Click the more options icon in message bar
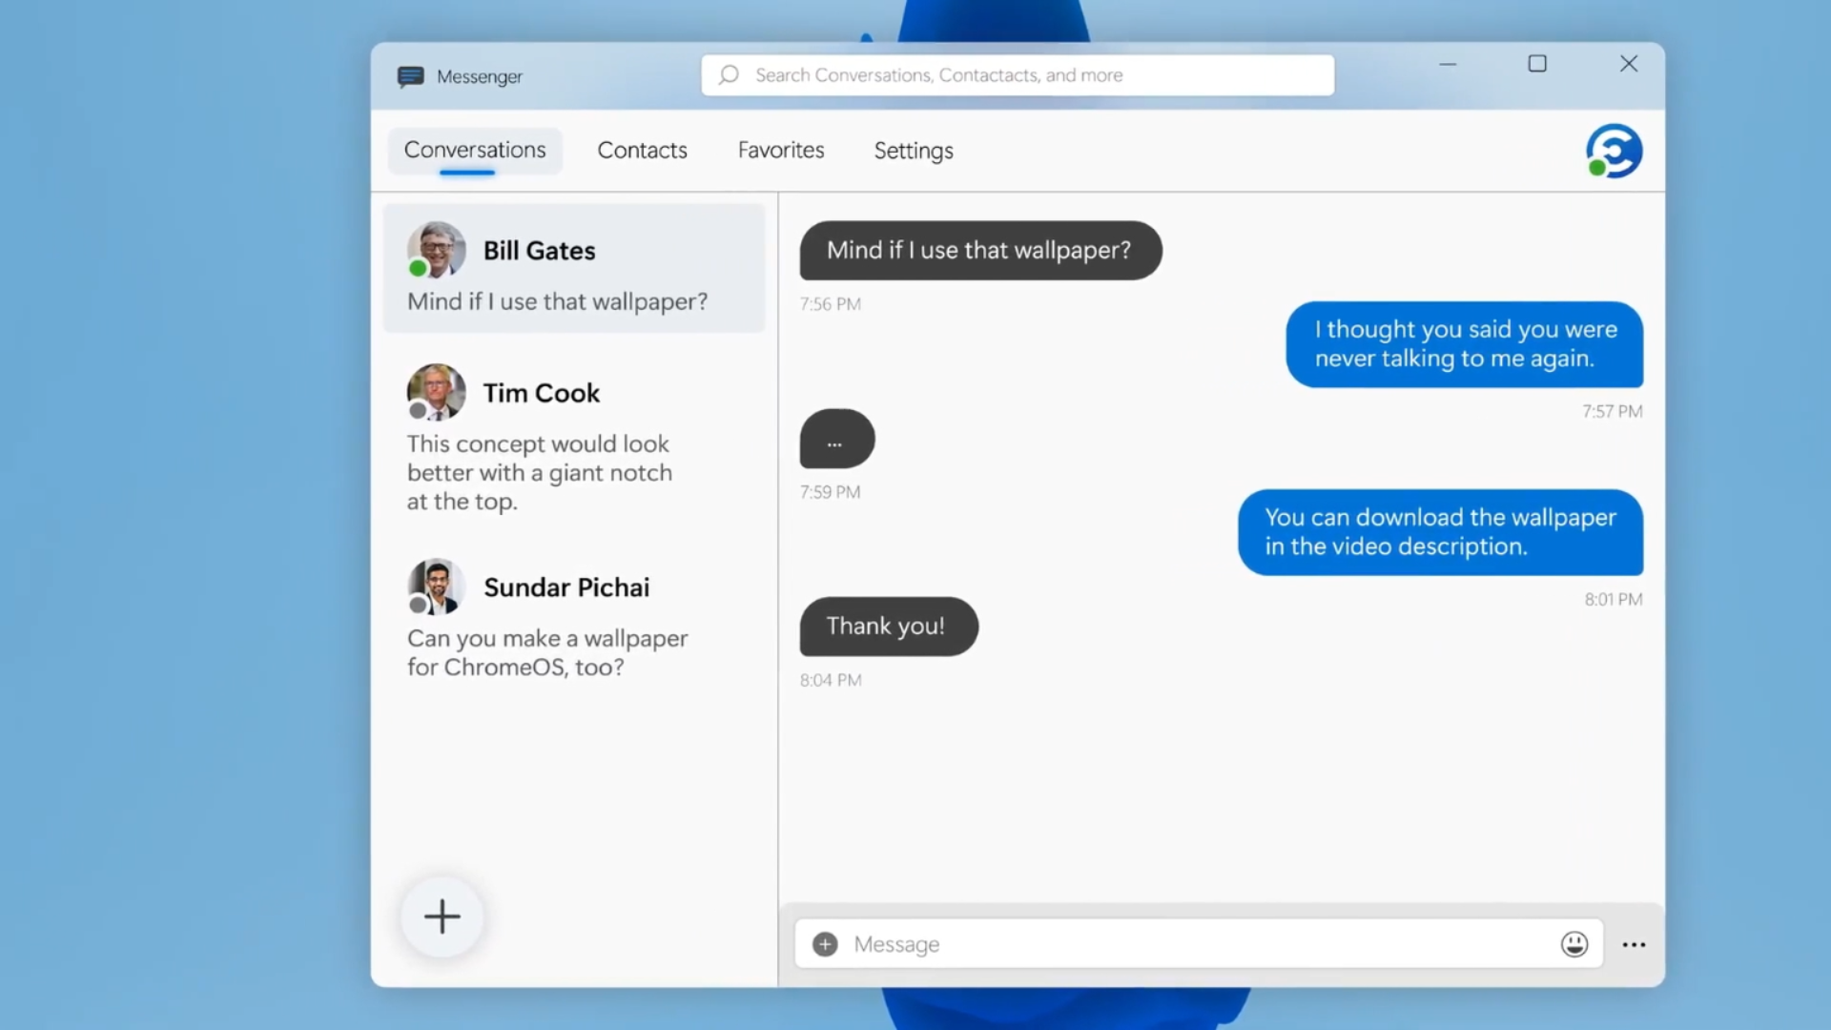The height and width of the screenshot is (1030, 1831). coord(1634,944)
